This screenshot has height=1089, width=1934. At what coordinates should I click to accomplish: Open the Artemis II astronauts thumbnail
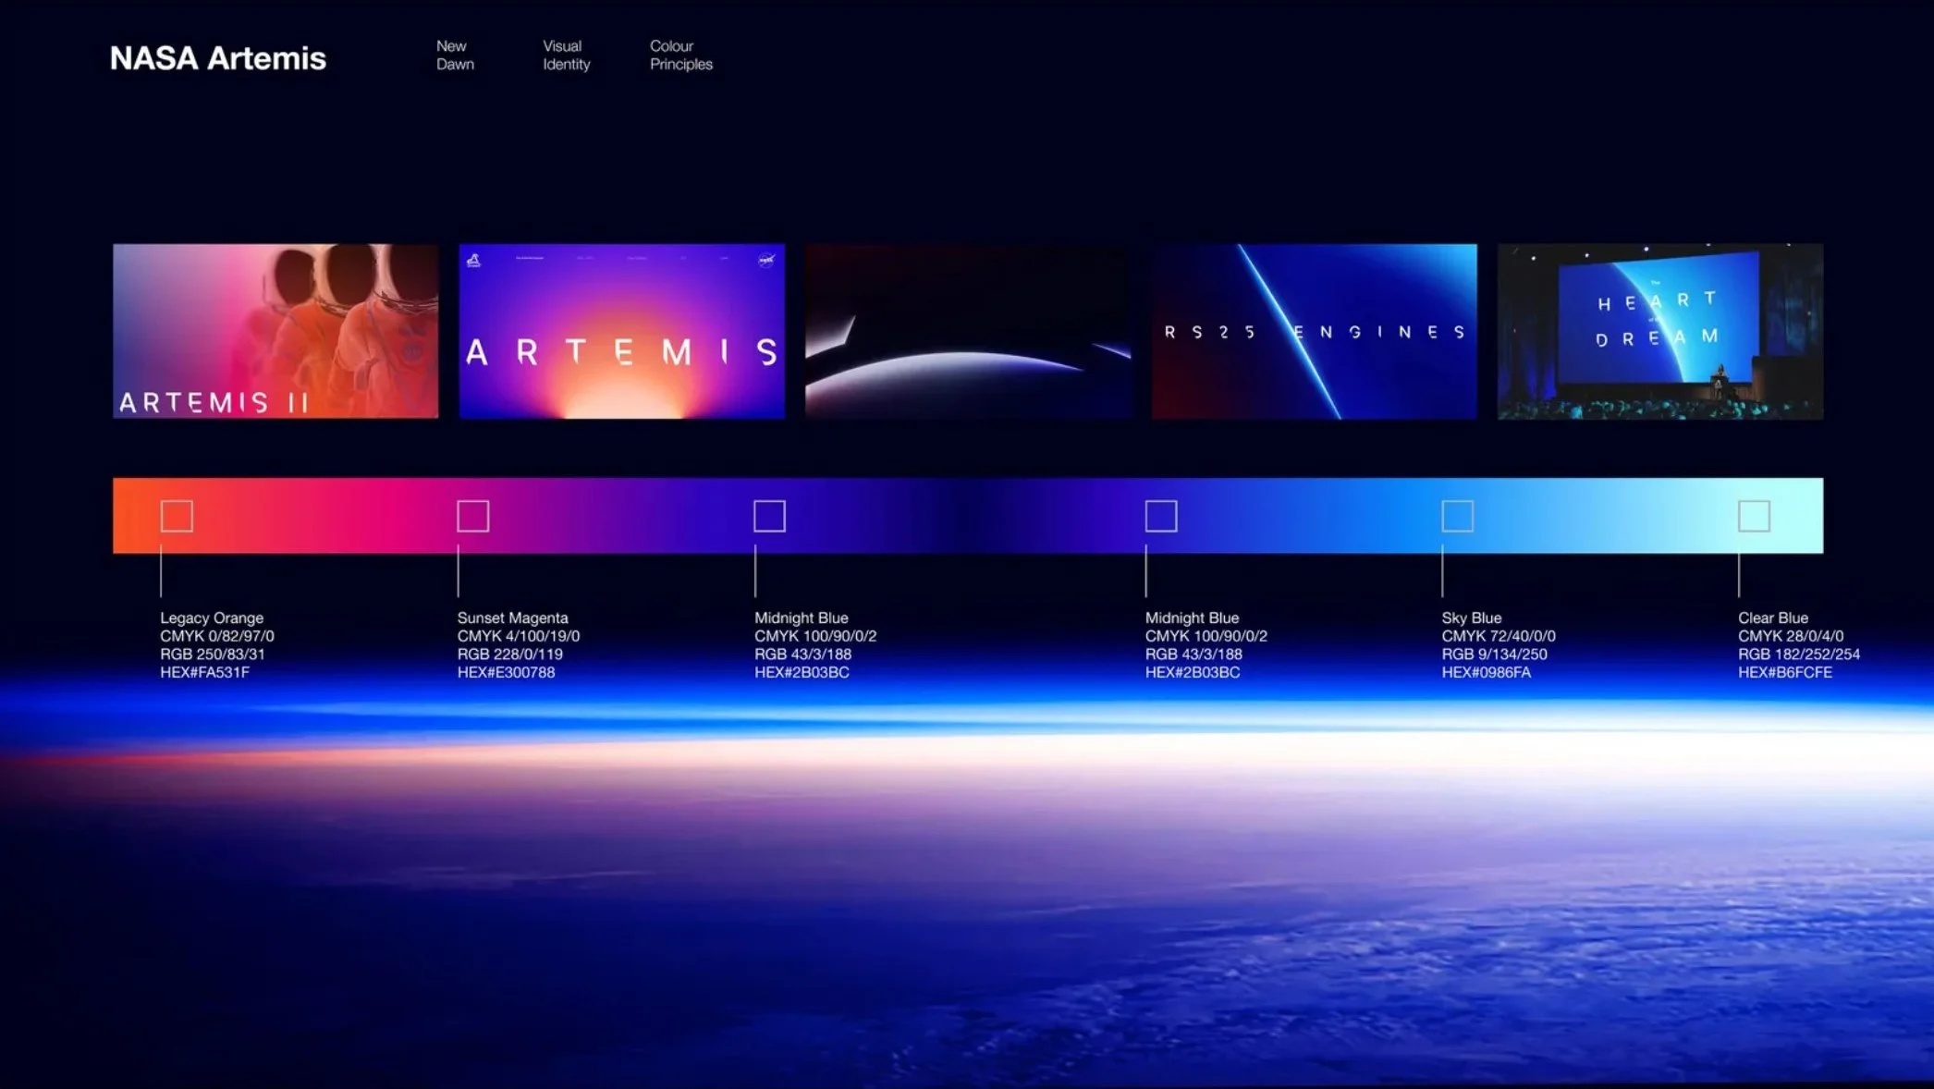pyautogui.click(x=275, y=331)
